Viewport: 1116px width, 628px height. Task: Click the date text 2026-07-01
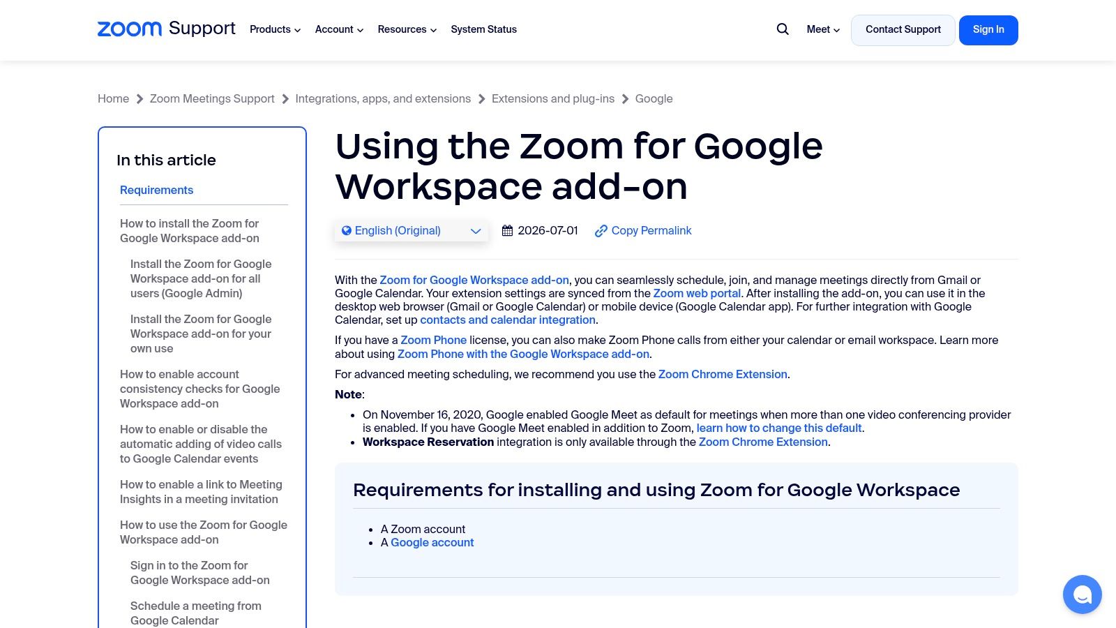[x=548, y=230]
